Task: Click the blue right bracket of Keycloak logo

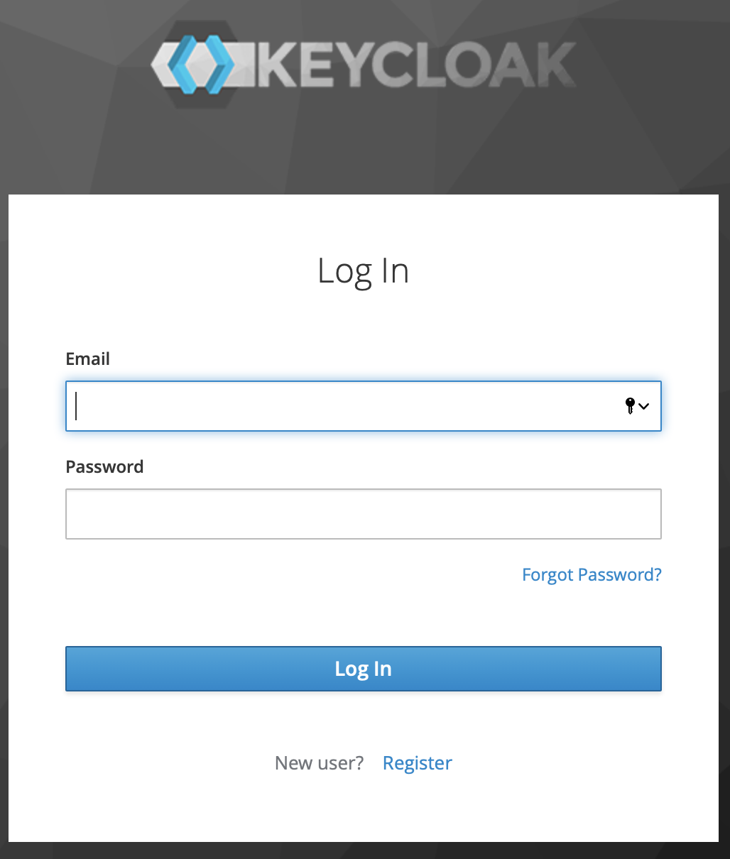Action: pyautogui.click(x=219, y=65)
